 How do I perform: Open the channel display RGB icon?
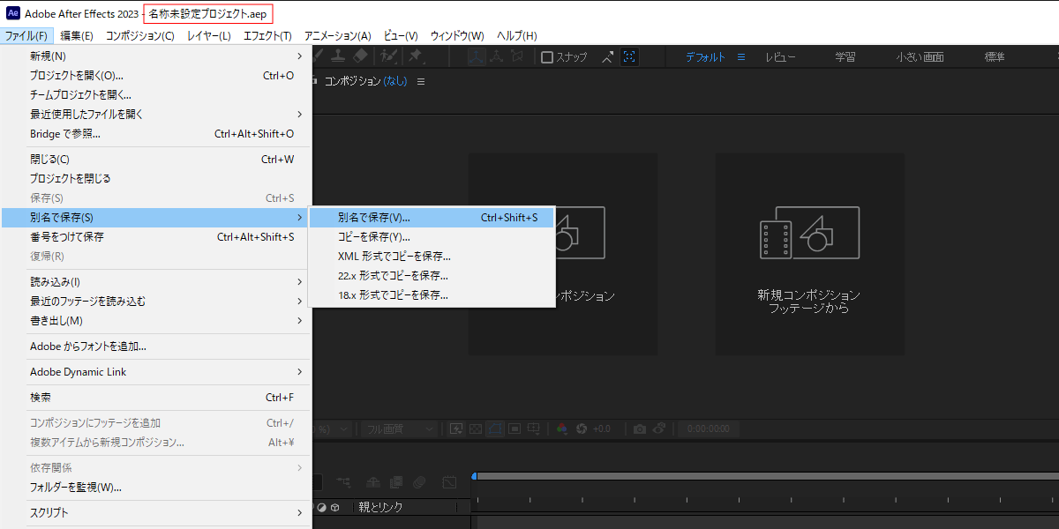tap(561, 429)
